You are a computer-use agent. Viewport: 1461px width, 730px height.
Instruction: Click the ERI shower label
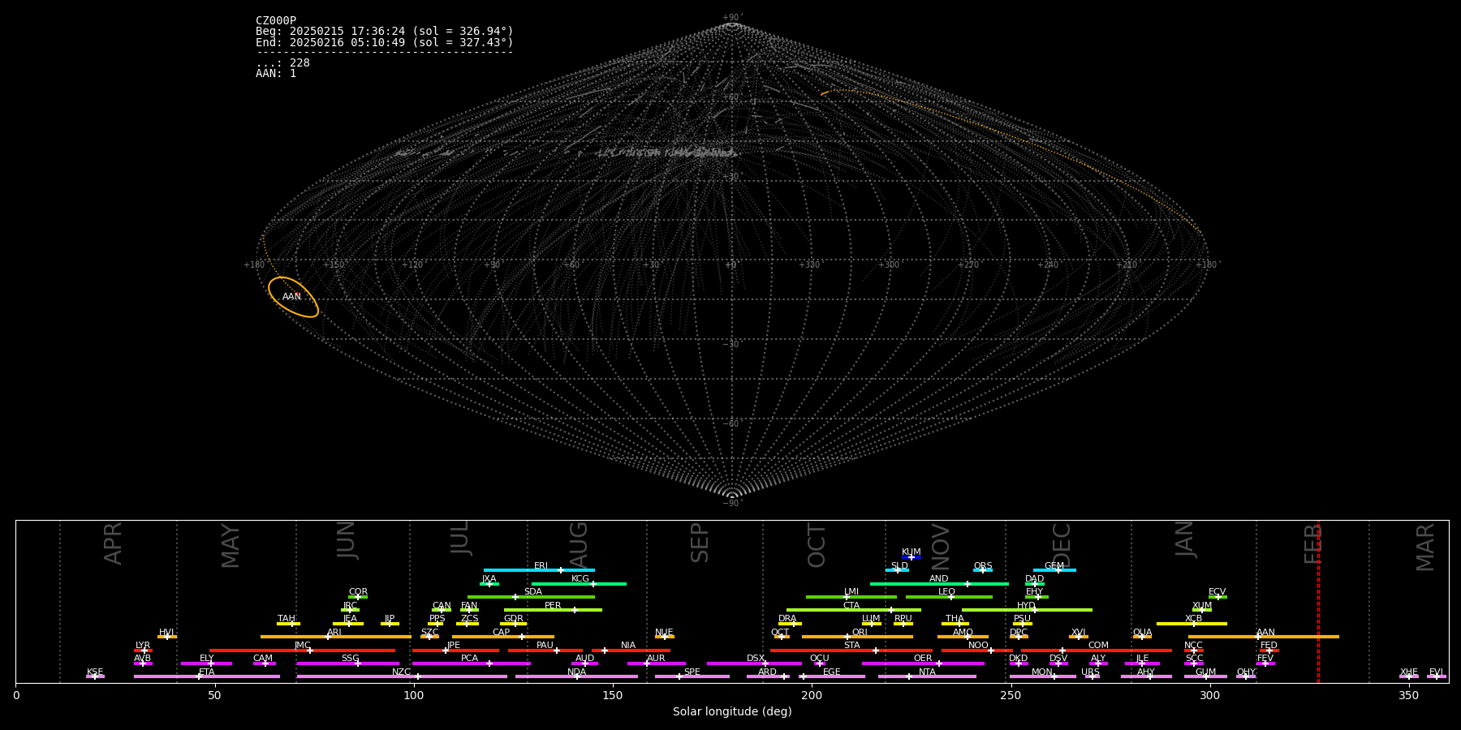pyautogui.click(x=541, y=566)
